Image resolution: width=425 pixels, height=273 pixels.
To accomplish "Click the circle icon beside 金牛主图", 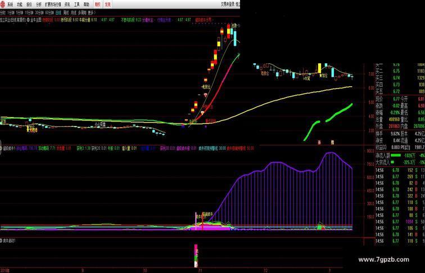I will click(28, 20).
